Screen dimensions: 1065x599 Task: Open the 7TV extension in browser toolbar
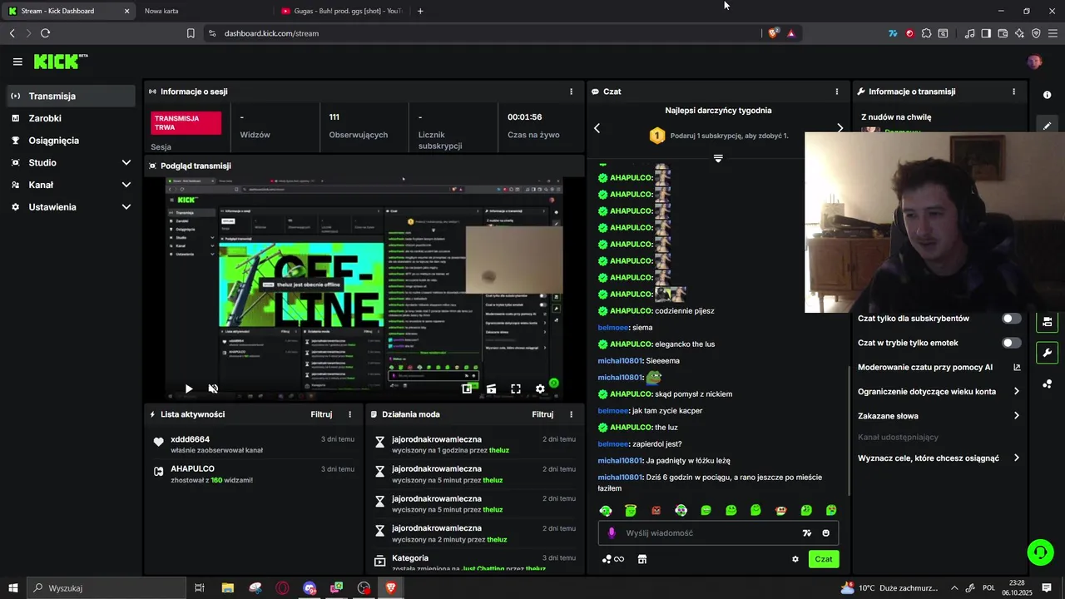tap(893, 33)
